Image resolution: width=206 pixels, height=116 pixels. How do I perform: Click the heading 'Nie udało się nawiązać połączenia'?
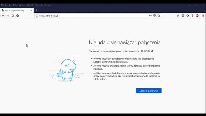coord(125,42)
